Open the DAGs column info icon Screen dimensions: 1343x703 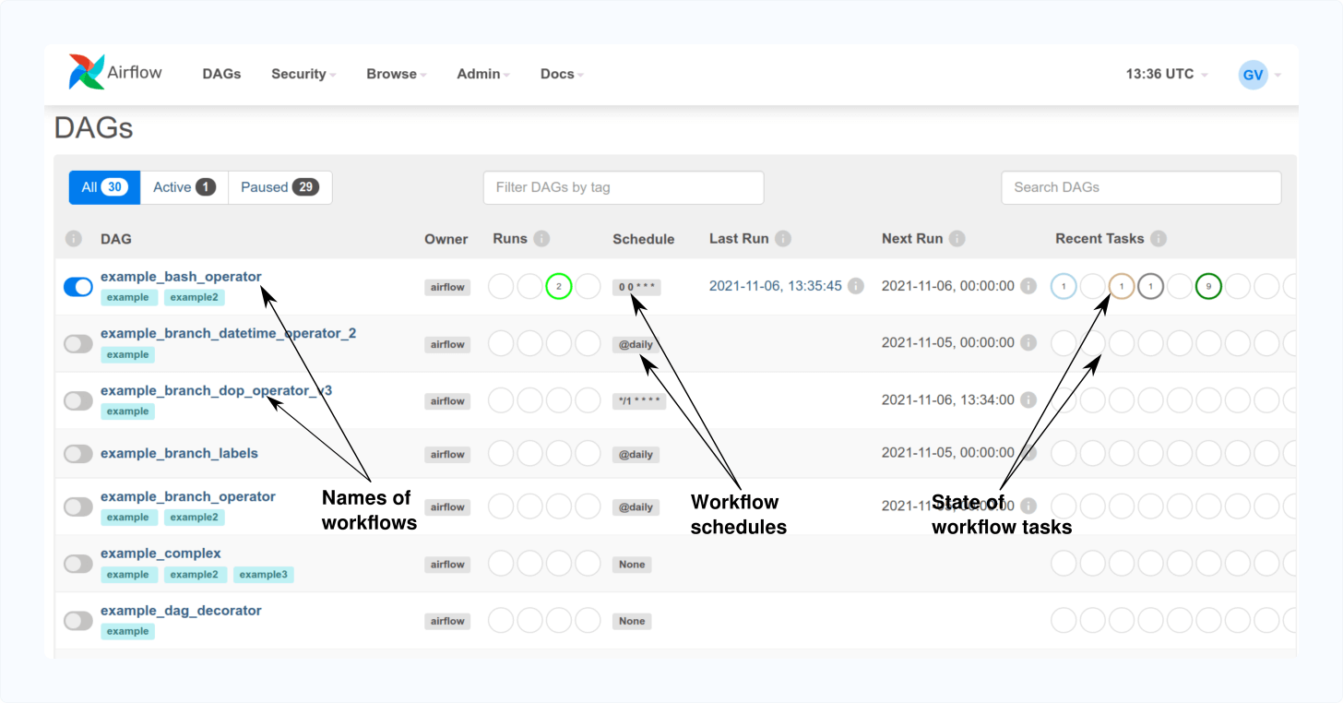click(x=74, y=239)
